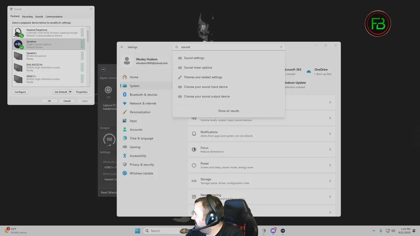The width and height of the screenshot is (420, 236).
Task: Open Discord from the taskbar
Action: click(273, 231)
